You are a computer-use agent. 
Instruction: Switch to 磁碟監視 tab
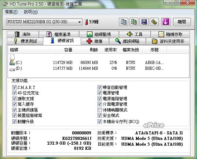(x=99, y=34)
